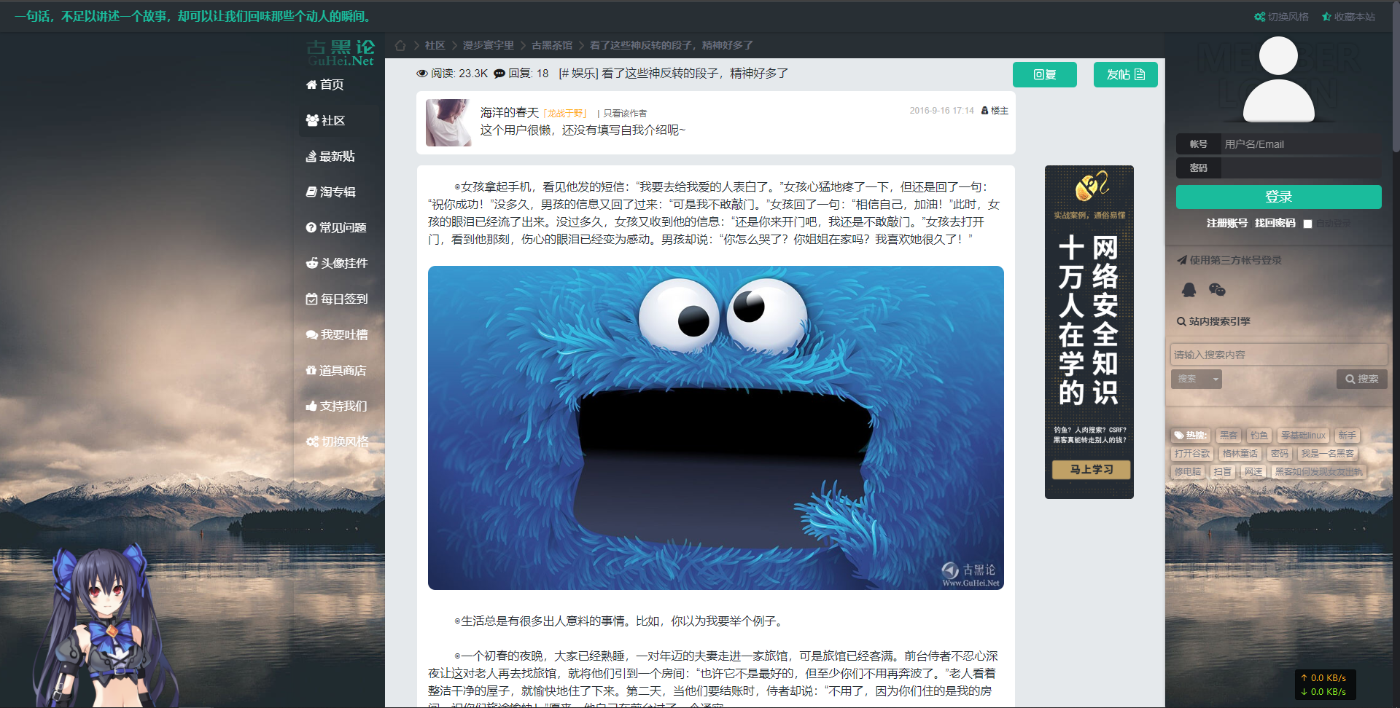1400x708 pixels.
Task: Click the people icon beside 社区 in sidebar
Action: tap(312, 120)
